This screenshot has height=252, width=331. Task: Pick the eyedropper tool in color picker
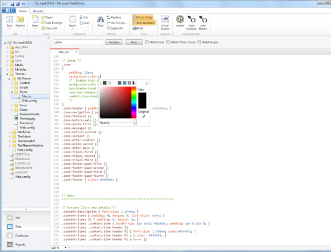click(143, 116)
